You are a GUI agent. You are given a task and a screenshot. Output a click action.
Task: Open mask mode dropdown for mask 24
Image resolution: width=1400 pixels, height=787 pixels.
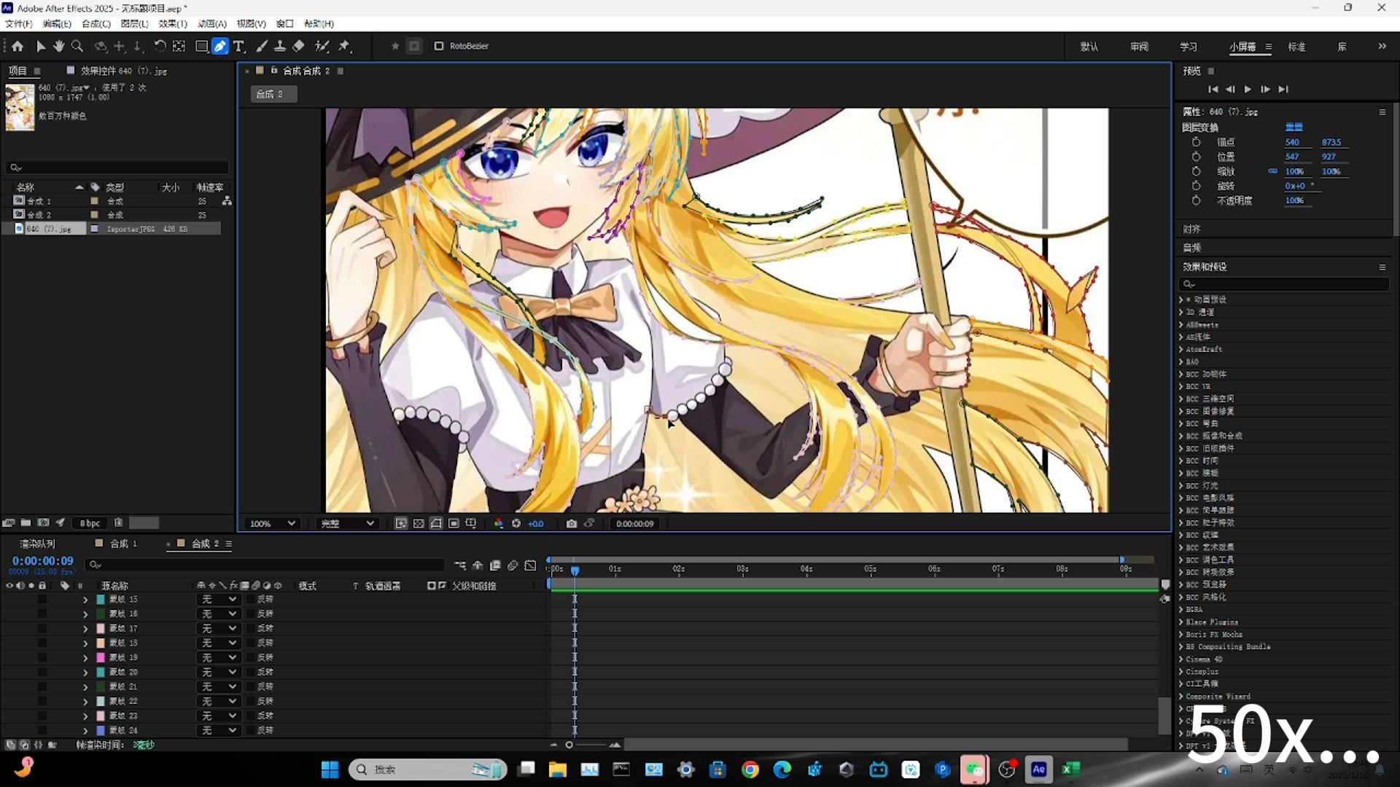(x=218, y=730)
